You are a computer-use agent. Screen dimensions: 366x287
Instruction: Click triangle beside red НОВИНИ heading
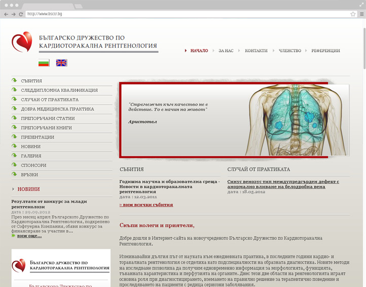13,189
